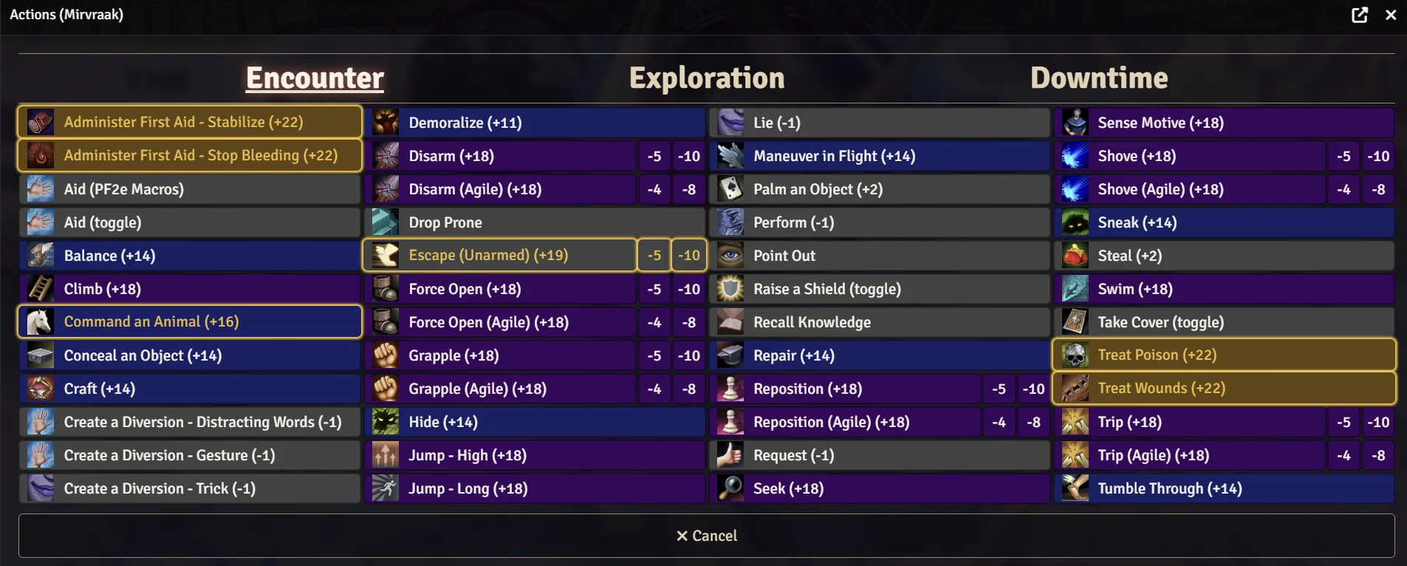The image size is (1407, 566).
Task: Roll Reposition with -5 penalty
Action: coord(999,389)
